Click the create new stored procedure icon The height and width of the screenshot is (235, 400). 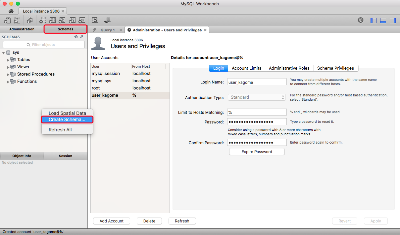coord(72,20)
